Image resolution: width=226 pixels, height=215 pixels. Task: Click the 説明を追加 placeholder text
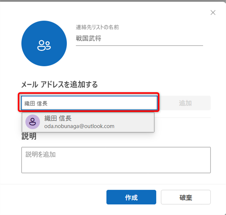click(x=41, y=154)
